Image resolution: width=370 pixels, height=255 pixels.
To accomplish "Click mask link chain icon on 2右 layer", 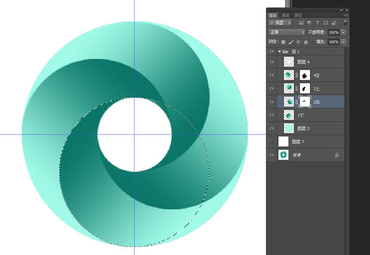I will (297, 102).
